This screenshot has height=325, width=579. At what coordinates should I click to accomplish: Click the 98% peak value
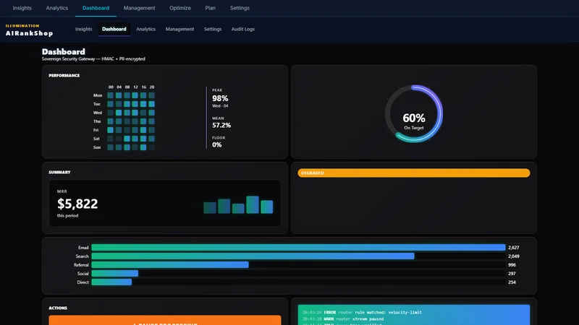click(x=220, y=98)
